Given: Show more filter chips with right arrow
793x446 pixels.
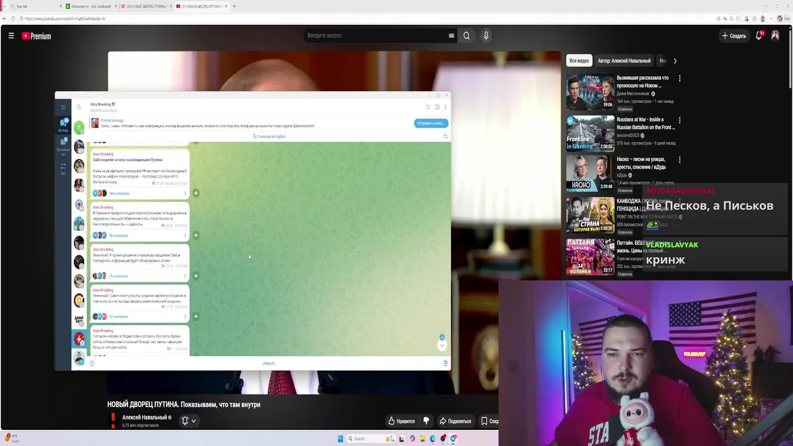Looking at the screenshot, I should pos(675,61).
